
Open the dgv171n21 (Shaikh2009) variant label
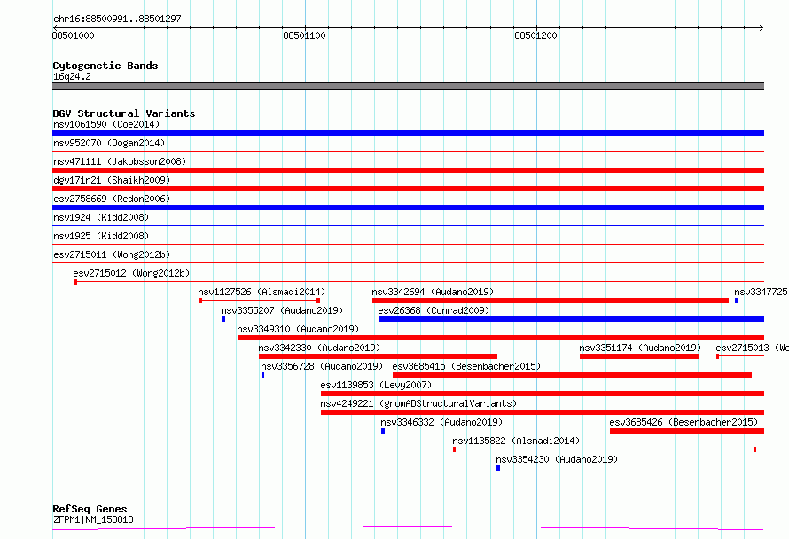[x=112, y=180]
